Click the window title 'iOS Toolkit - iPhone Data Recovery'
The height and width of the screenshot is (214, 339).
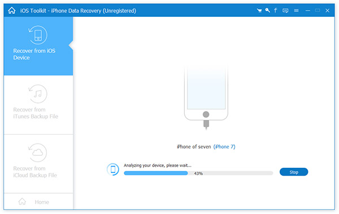78,11
